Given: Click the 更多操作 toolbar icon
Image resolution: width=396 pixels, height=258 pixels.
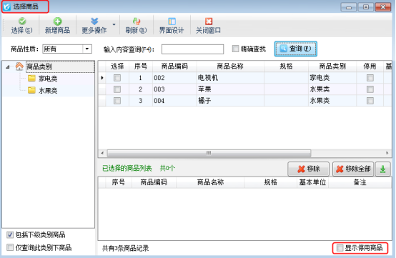Looking at the screenshot, I should pyautogui.click(x=94, y=21).
